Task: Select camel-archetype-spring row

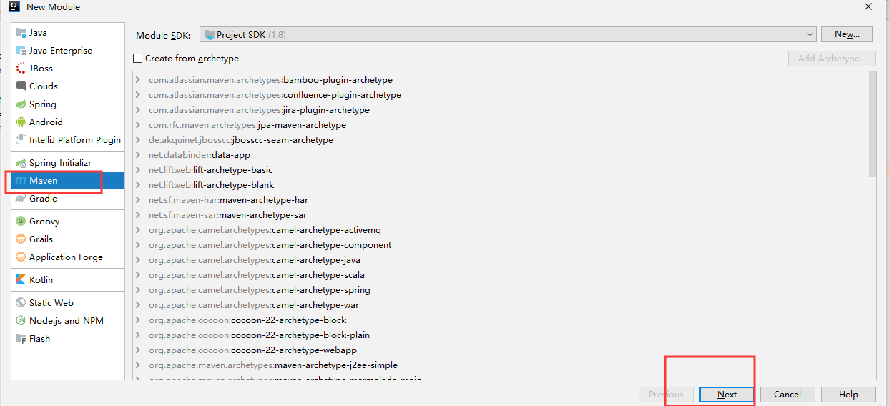Action: tap(501, 290)
